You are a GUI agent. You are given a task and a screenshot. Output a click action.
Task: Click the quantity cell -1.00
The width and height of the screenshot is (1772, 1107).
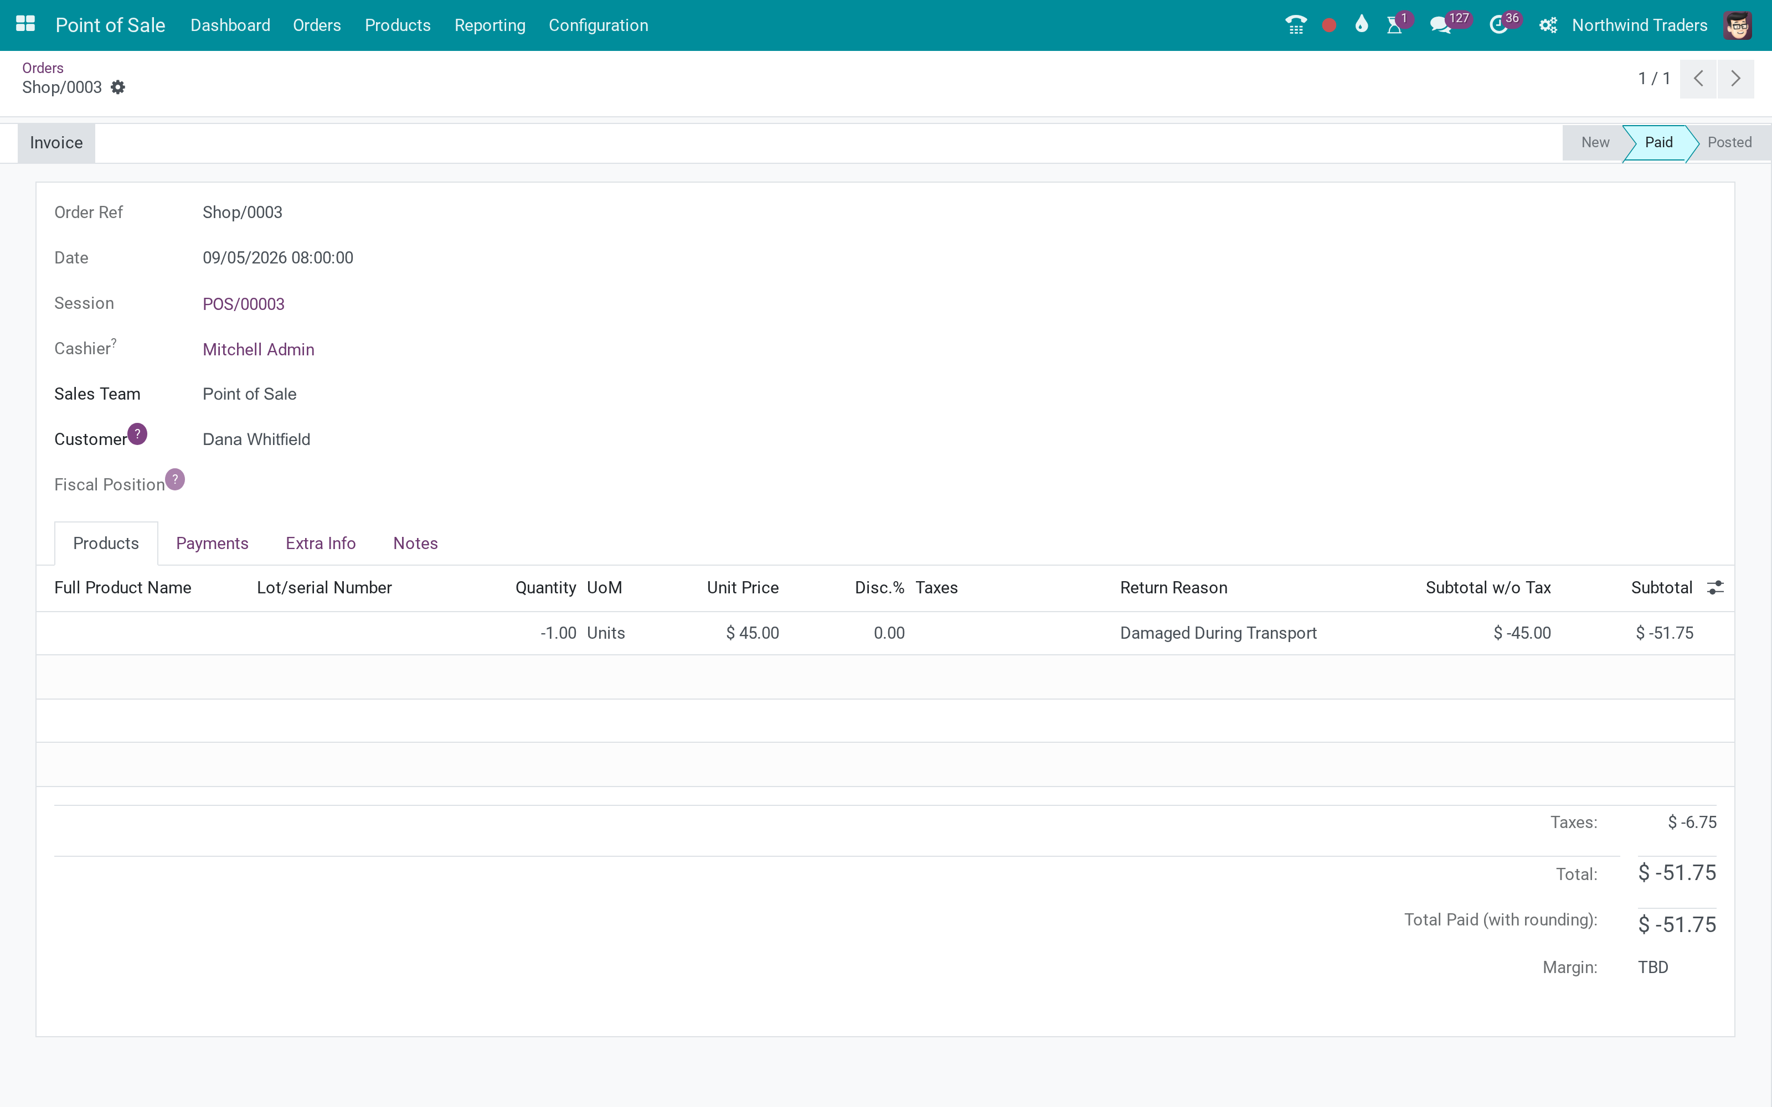pos(558,633)
